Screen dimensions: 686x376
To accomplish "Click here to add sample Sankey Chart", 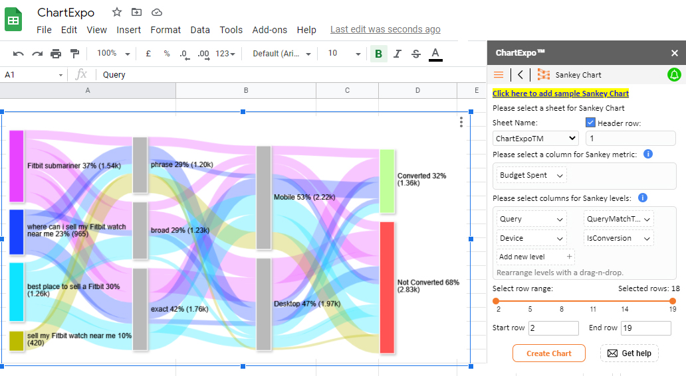I will point(560,94).
